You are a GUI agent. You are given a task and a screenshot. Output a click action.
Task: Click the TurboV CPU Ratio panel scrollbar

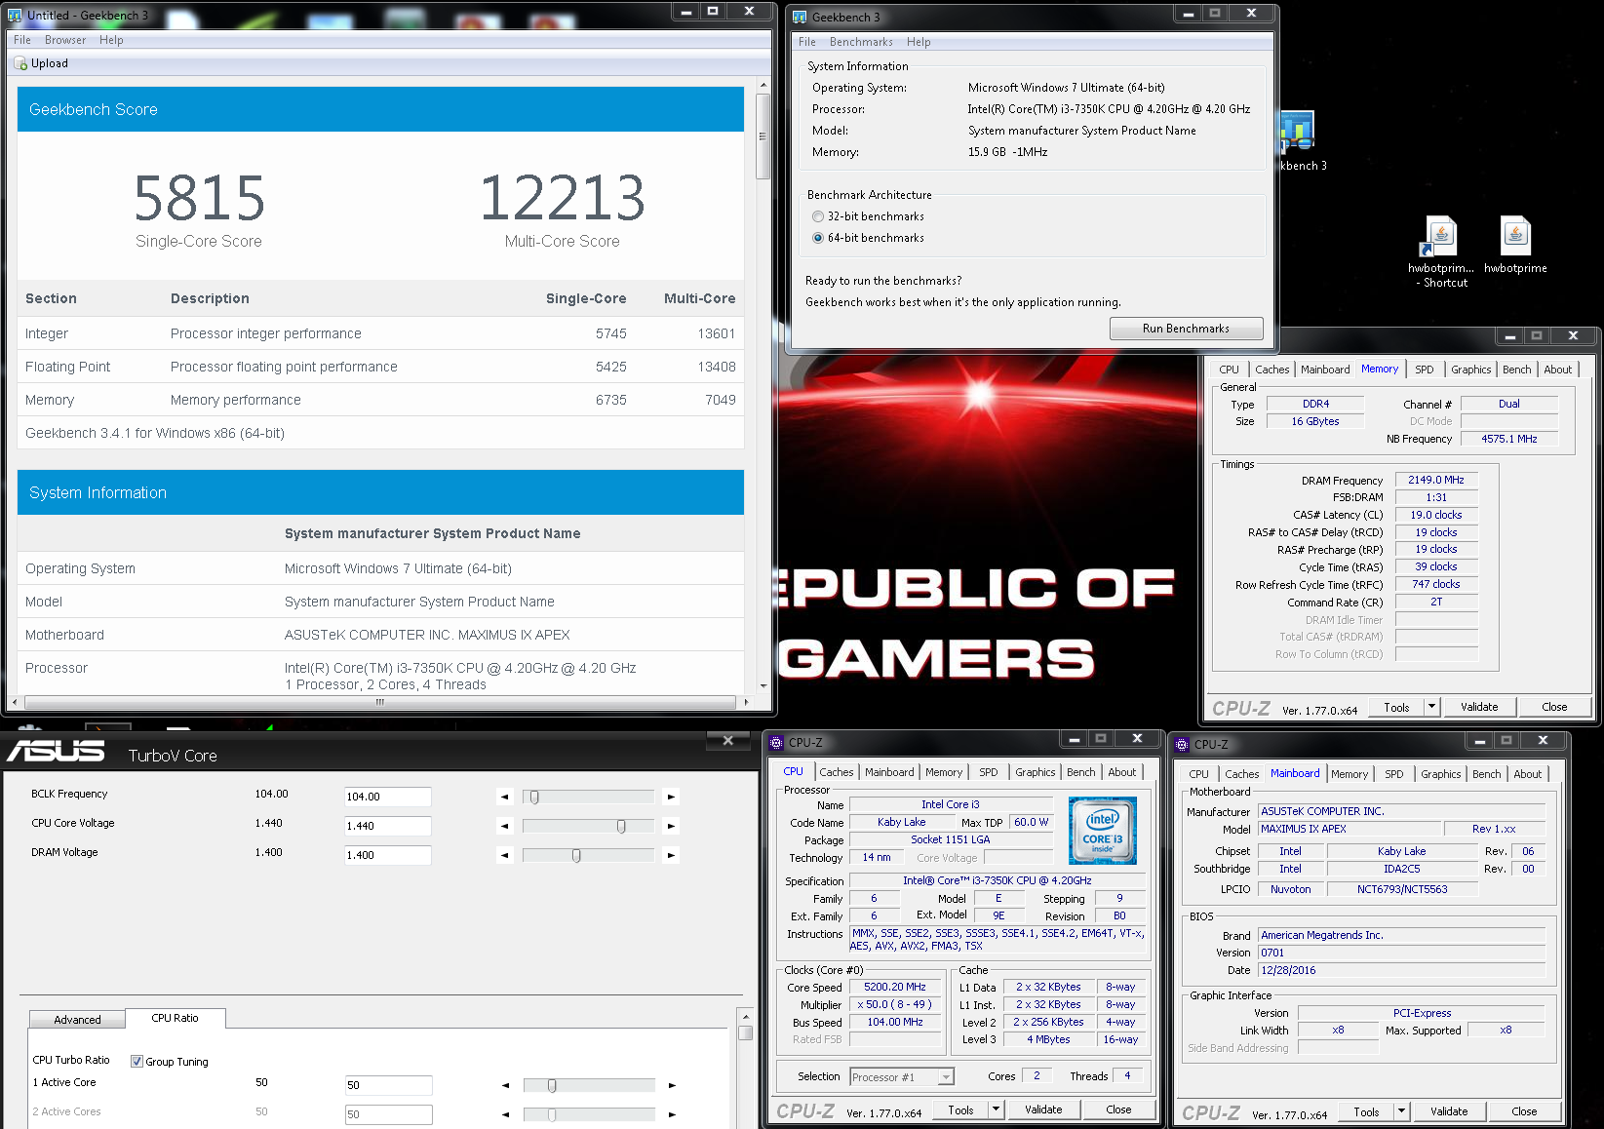click(x=745, y=1032)
